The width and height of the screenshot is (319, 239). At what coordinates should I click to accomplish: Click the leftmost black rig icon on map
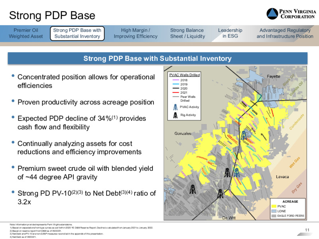[193, 190]
